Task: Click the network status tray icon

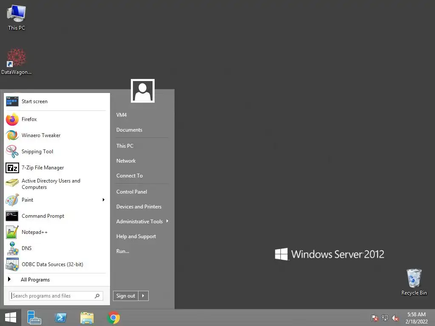Action: point(385,318)
